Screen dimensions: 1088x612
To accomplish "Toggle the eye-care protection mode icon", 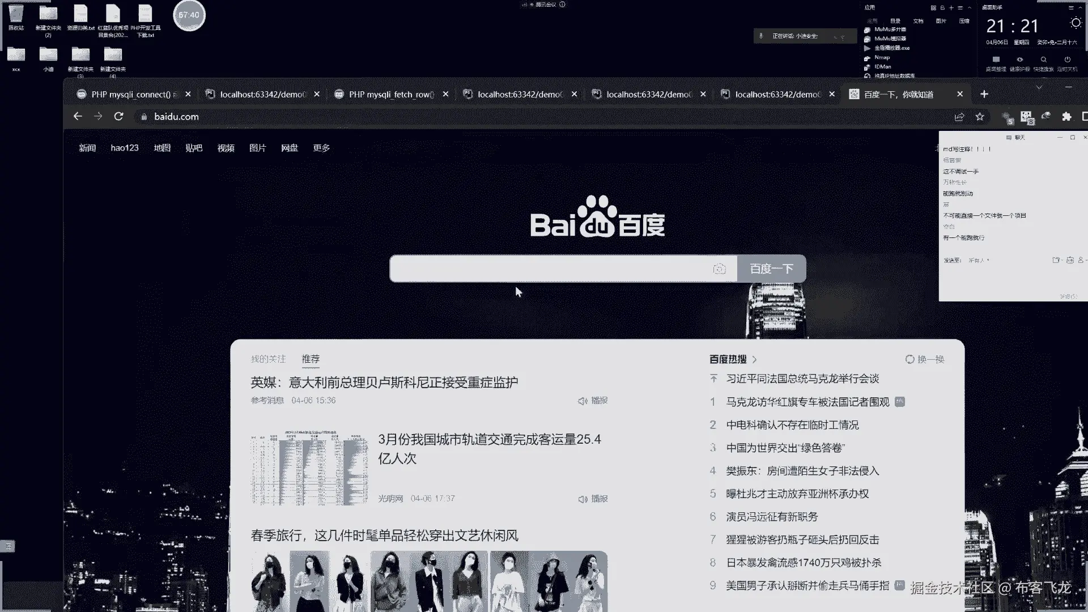I will pyautogui.click(x=1020, y=59).
